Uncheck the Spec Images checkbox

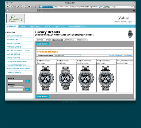(40, 60)
